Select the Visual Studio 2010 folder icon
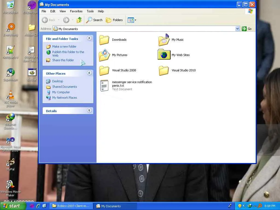The image size is (280, 210). coord(164,70)
